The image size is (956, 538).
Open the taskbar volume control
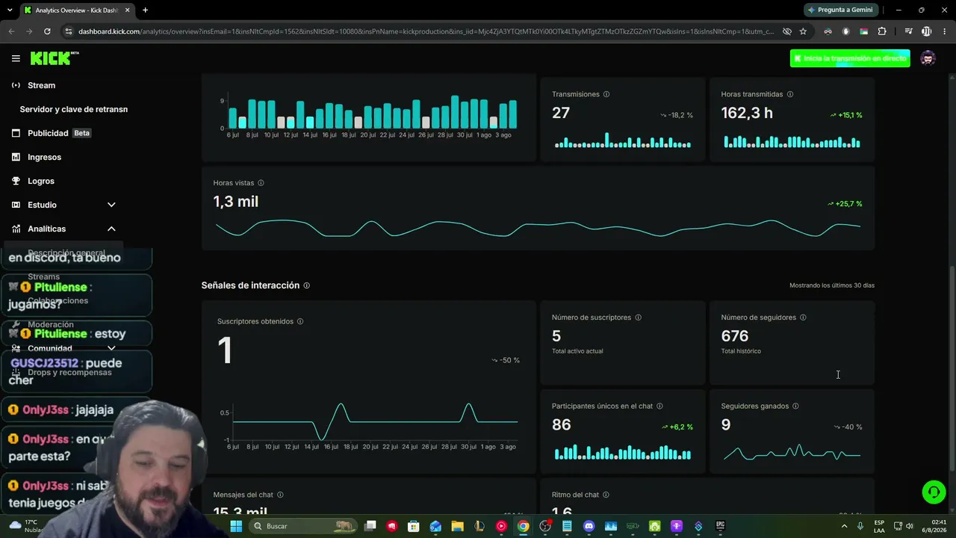[x=909, y=526]
